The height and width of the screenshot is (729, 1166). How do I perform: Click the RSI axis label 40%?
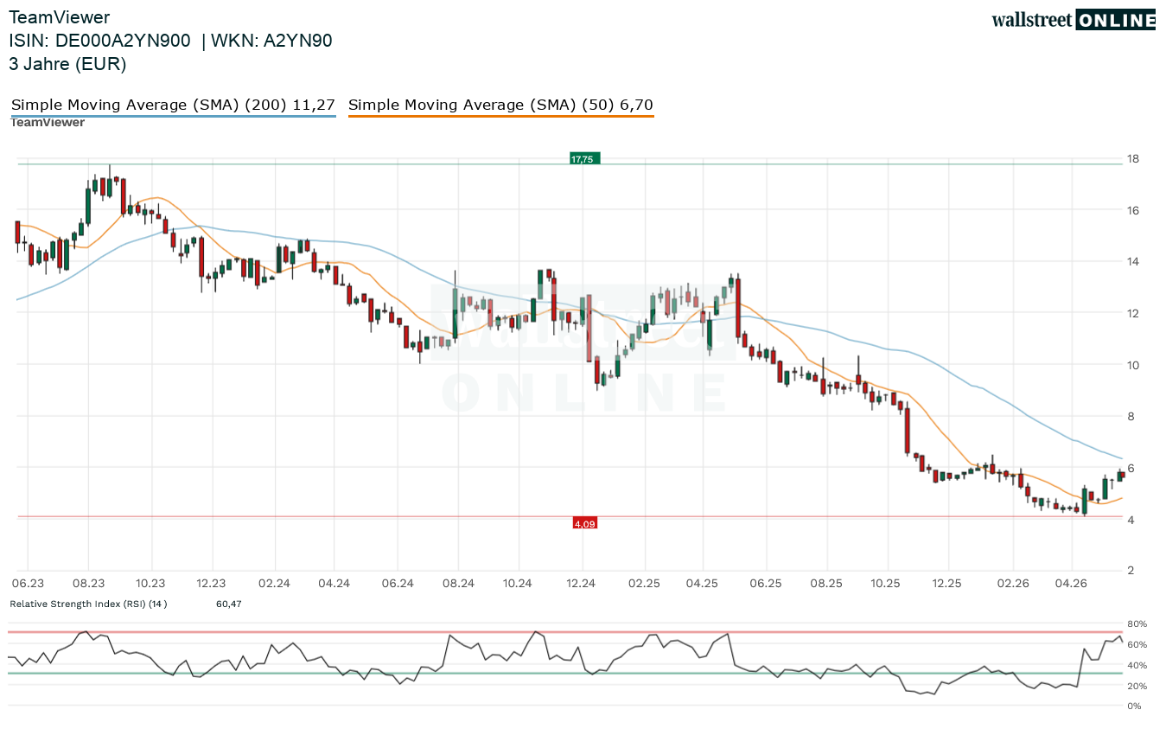click(1137, 666)
